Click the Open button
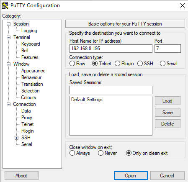The image size is (188, 182). click(131, 176)
